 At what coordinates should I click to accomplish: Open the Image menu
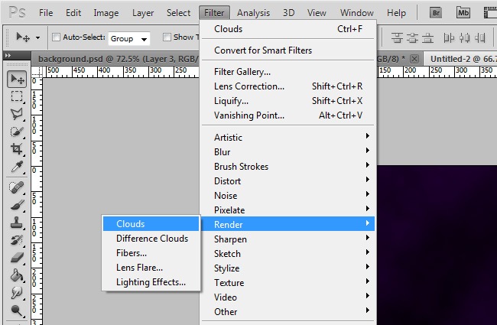[106, 13]
